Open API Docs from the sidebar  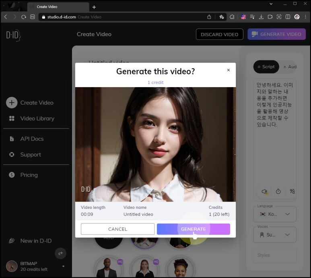[x=32, y=139]
